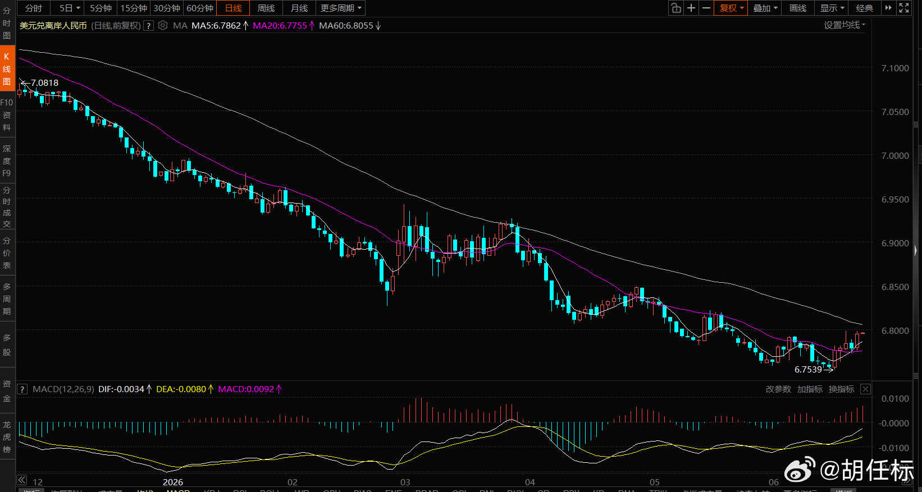Open help icon beside 前复权 label
The width and height of the screenshot is (922, 492).
(148, 25)
